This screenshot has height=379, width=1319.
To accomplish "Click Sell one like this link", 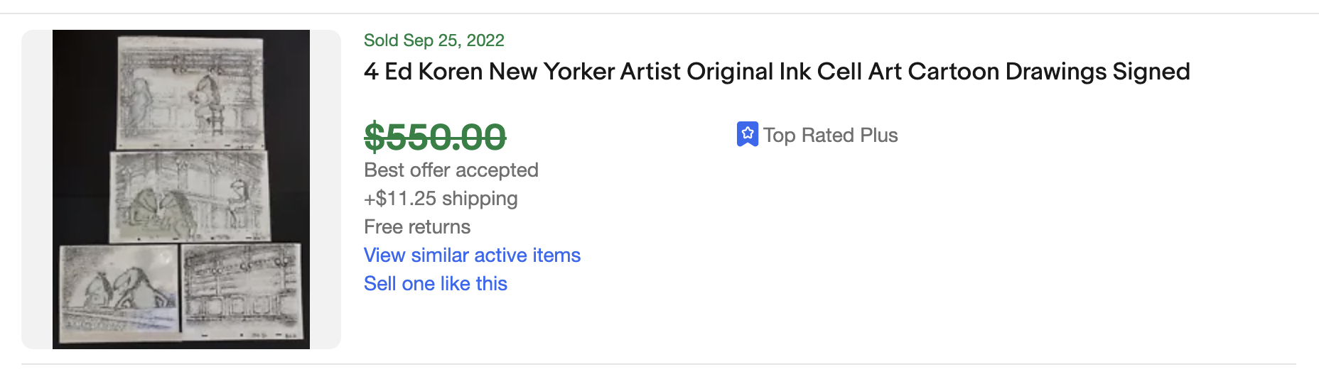I will click(x=435, y=284).
